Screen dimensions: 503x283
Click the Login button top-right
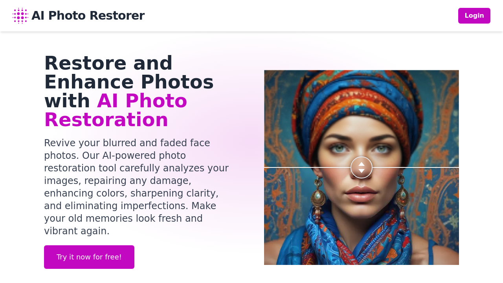pyautogui.click(x=474, y=15)
